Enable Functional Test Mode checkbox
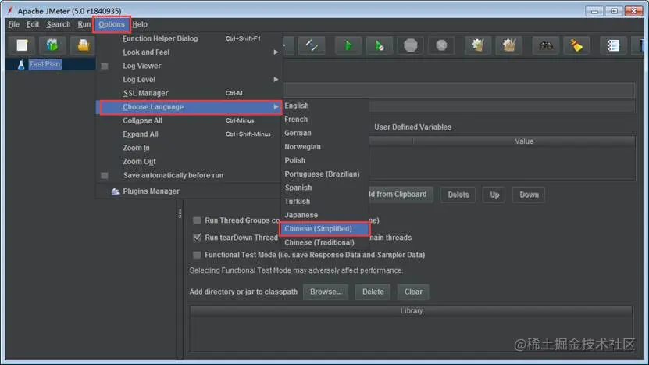Screen dimensions: 649x365 197,255
